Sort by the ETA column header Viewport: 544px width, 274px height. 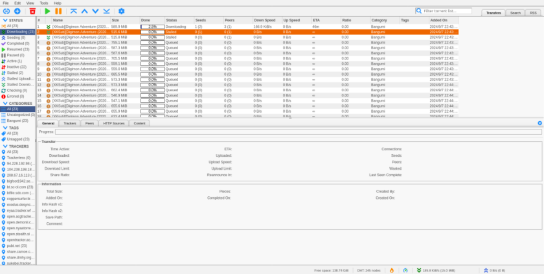point(326,20)
